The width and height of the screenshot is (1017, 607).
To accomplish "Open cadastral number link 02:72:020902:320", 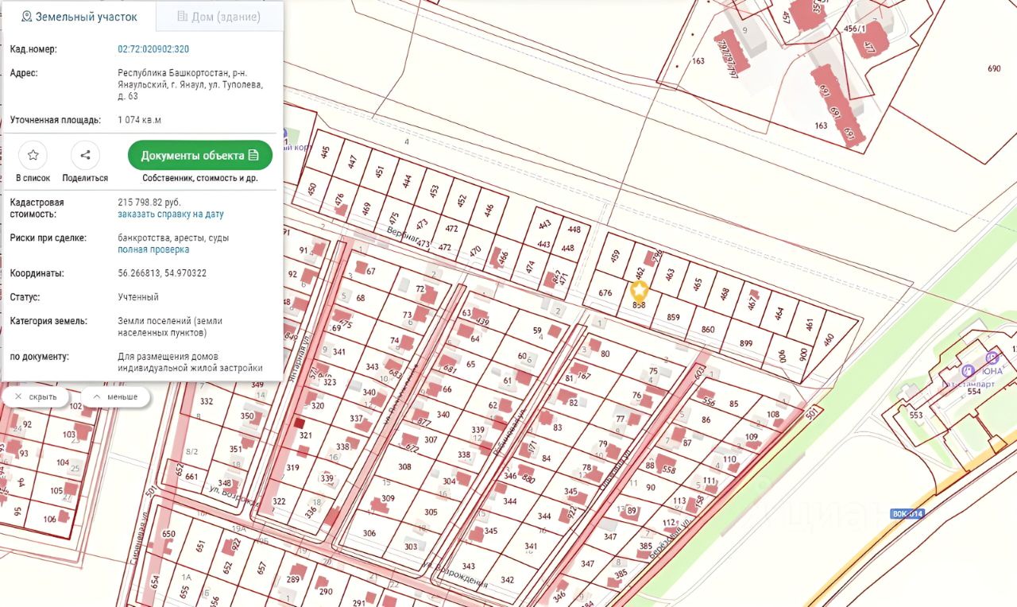I will [153, 49].
